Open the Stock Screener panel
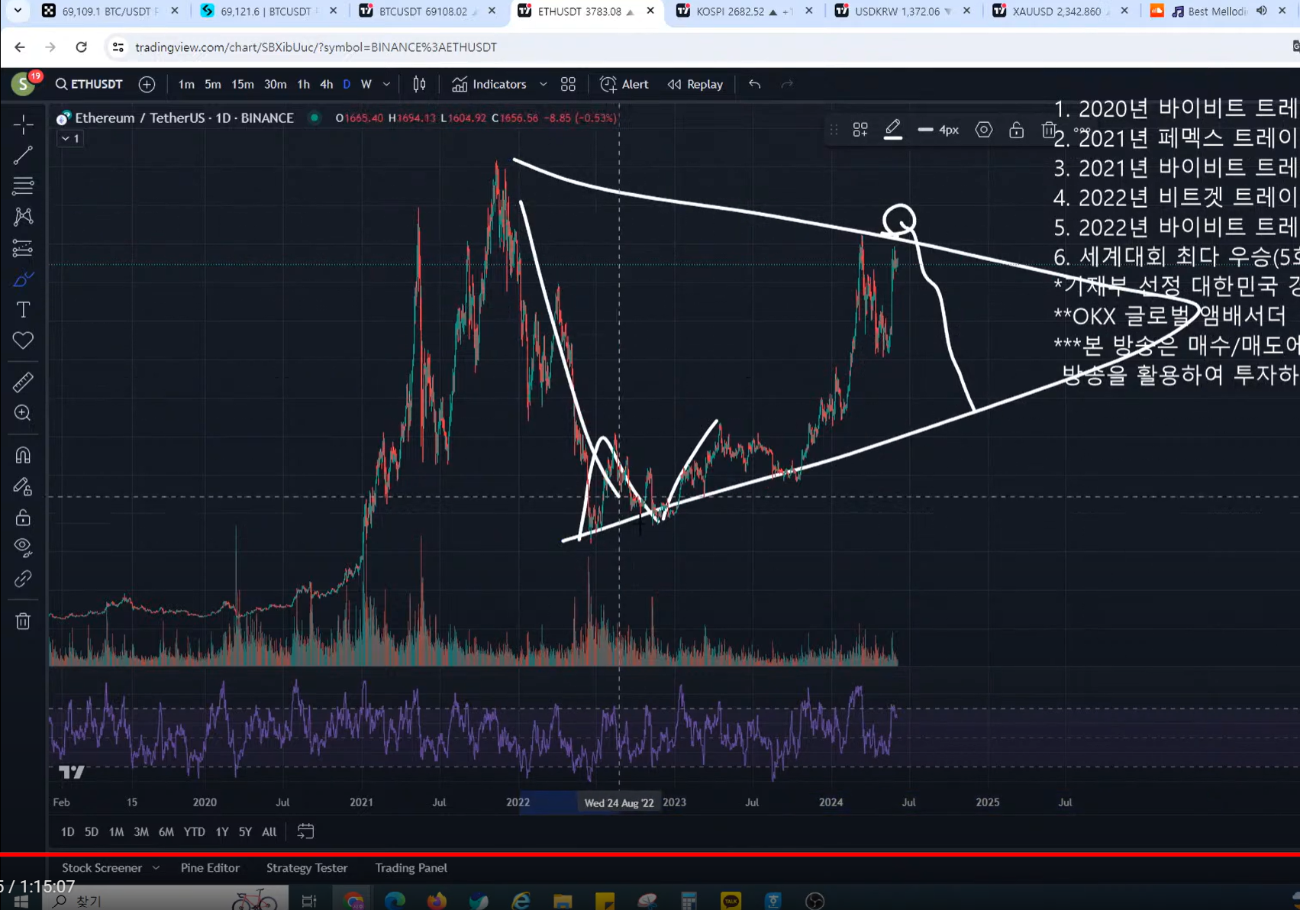Screen dimensions: 1300x910 pos(102,867)
